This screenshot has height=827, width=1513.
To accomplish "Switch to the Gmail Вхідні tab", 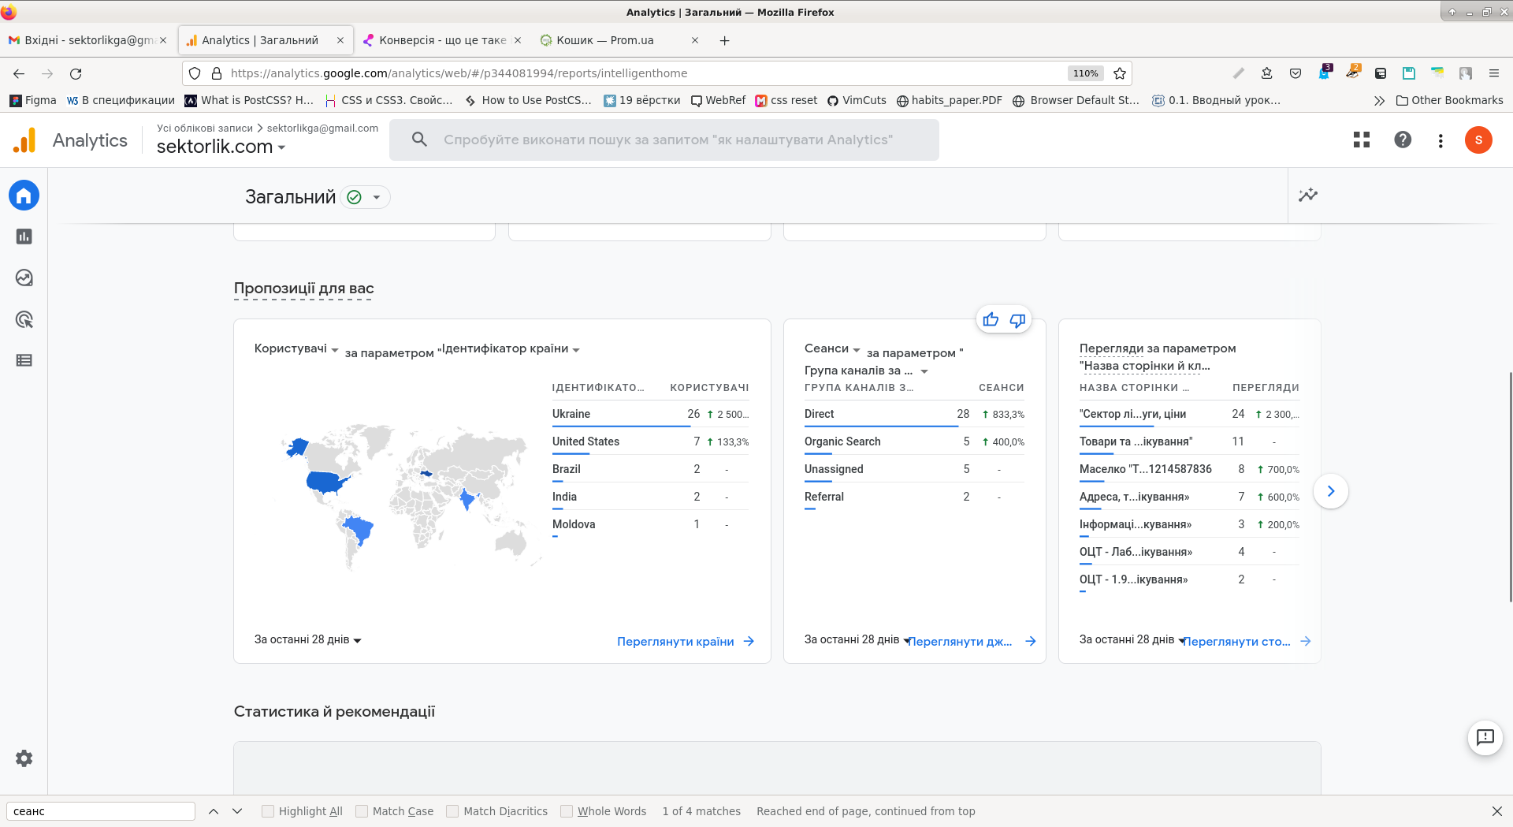I will (87, 40).
